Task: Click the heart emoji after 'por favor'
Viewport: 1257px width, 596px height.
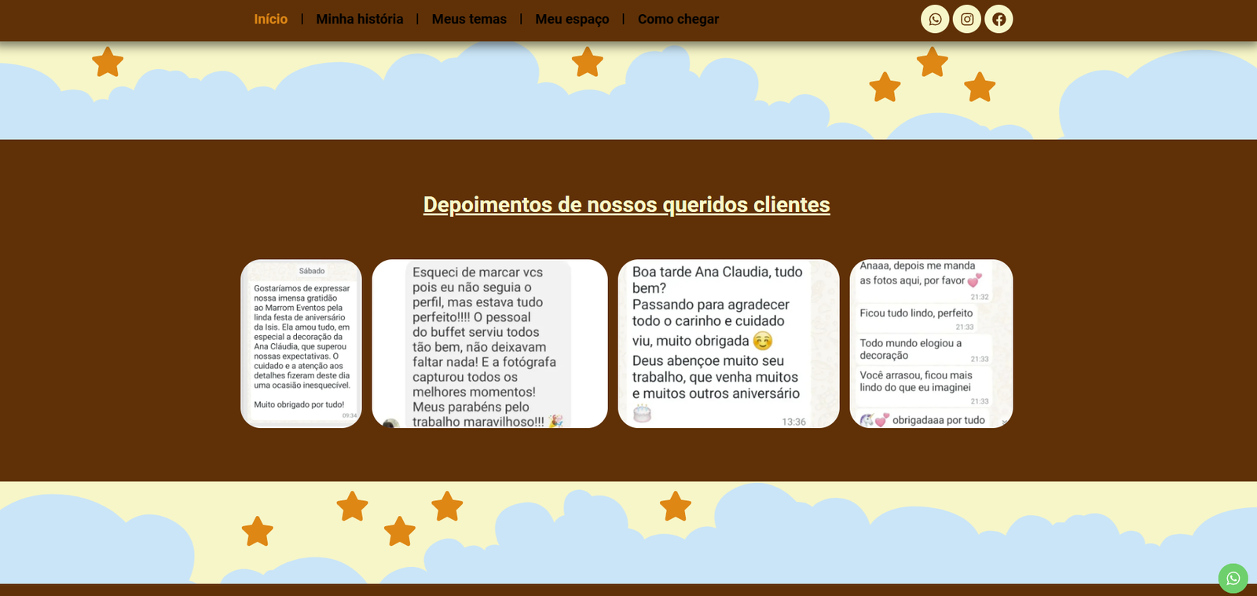Action: [x=974, y=280]
